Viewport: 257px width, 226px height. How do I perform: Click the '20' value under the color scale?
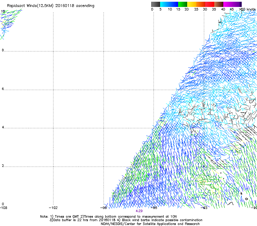(x=186, y=9)
